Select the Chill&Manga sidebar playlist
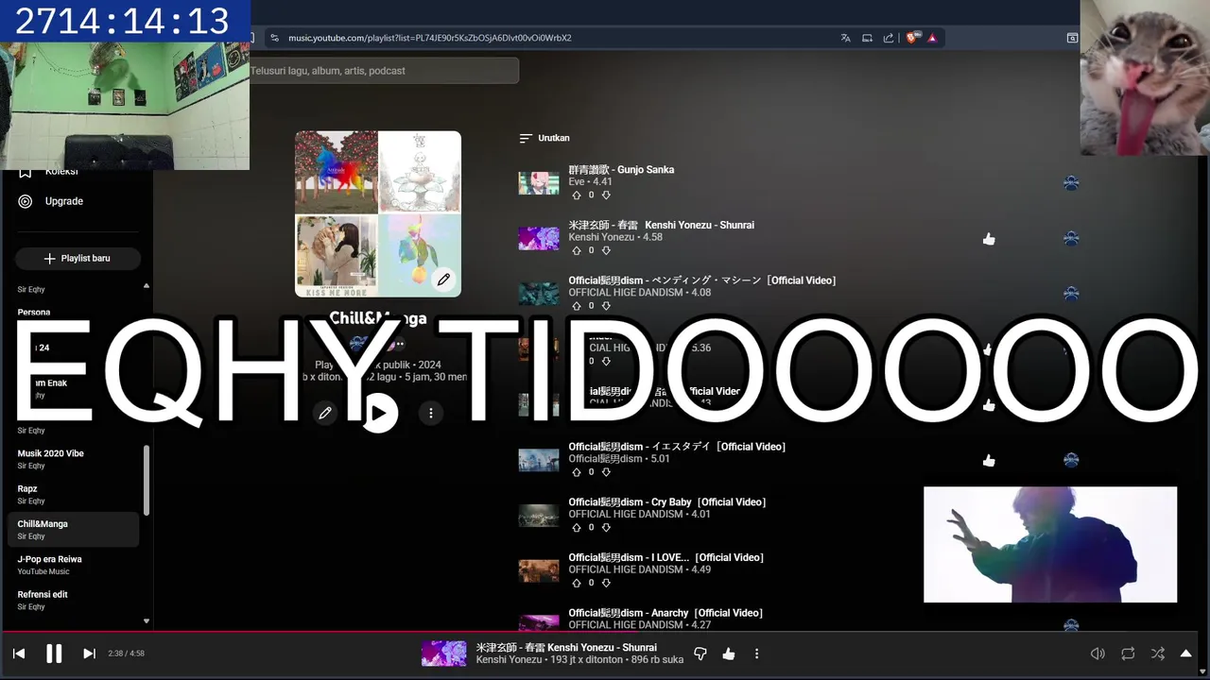The height and width of the screenshot is (680, 1210). [74, 529]
